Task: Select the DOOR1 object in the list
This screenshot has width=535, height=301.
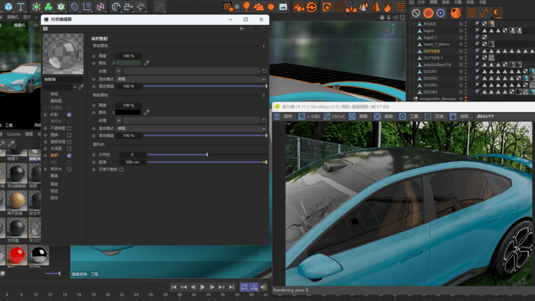Action: pyautogui.click(x=430, y=71)
